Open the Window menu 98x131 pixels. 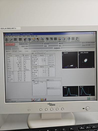(33, 36)
